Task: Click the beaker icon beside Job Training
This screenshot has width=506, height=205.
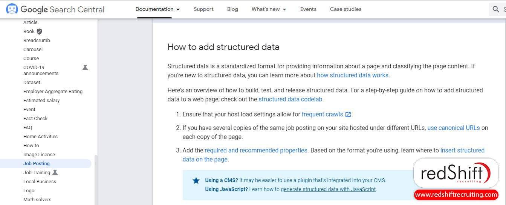Action: (x=55, y=173)
